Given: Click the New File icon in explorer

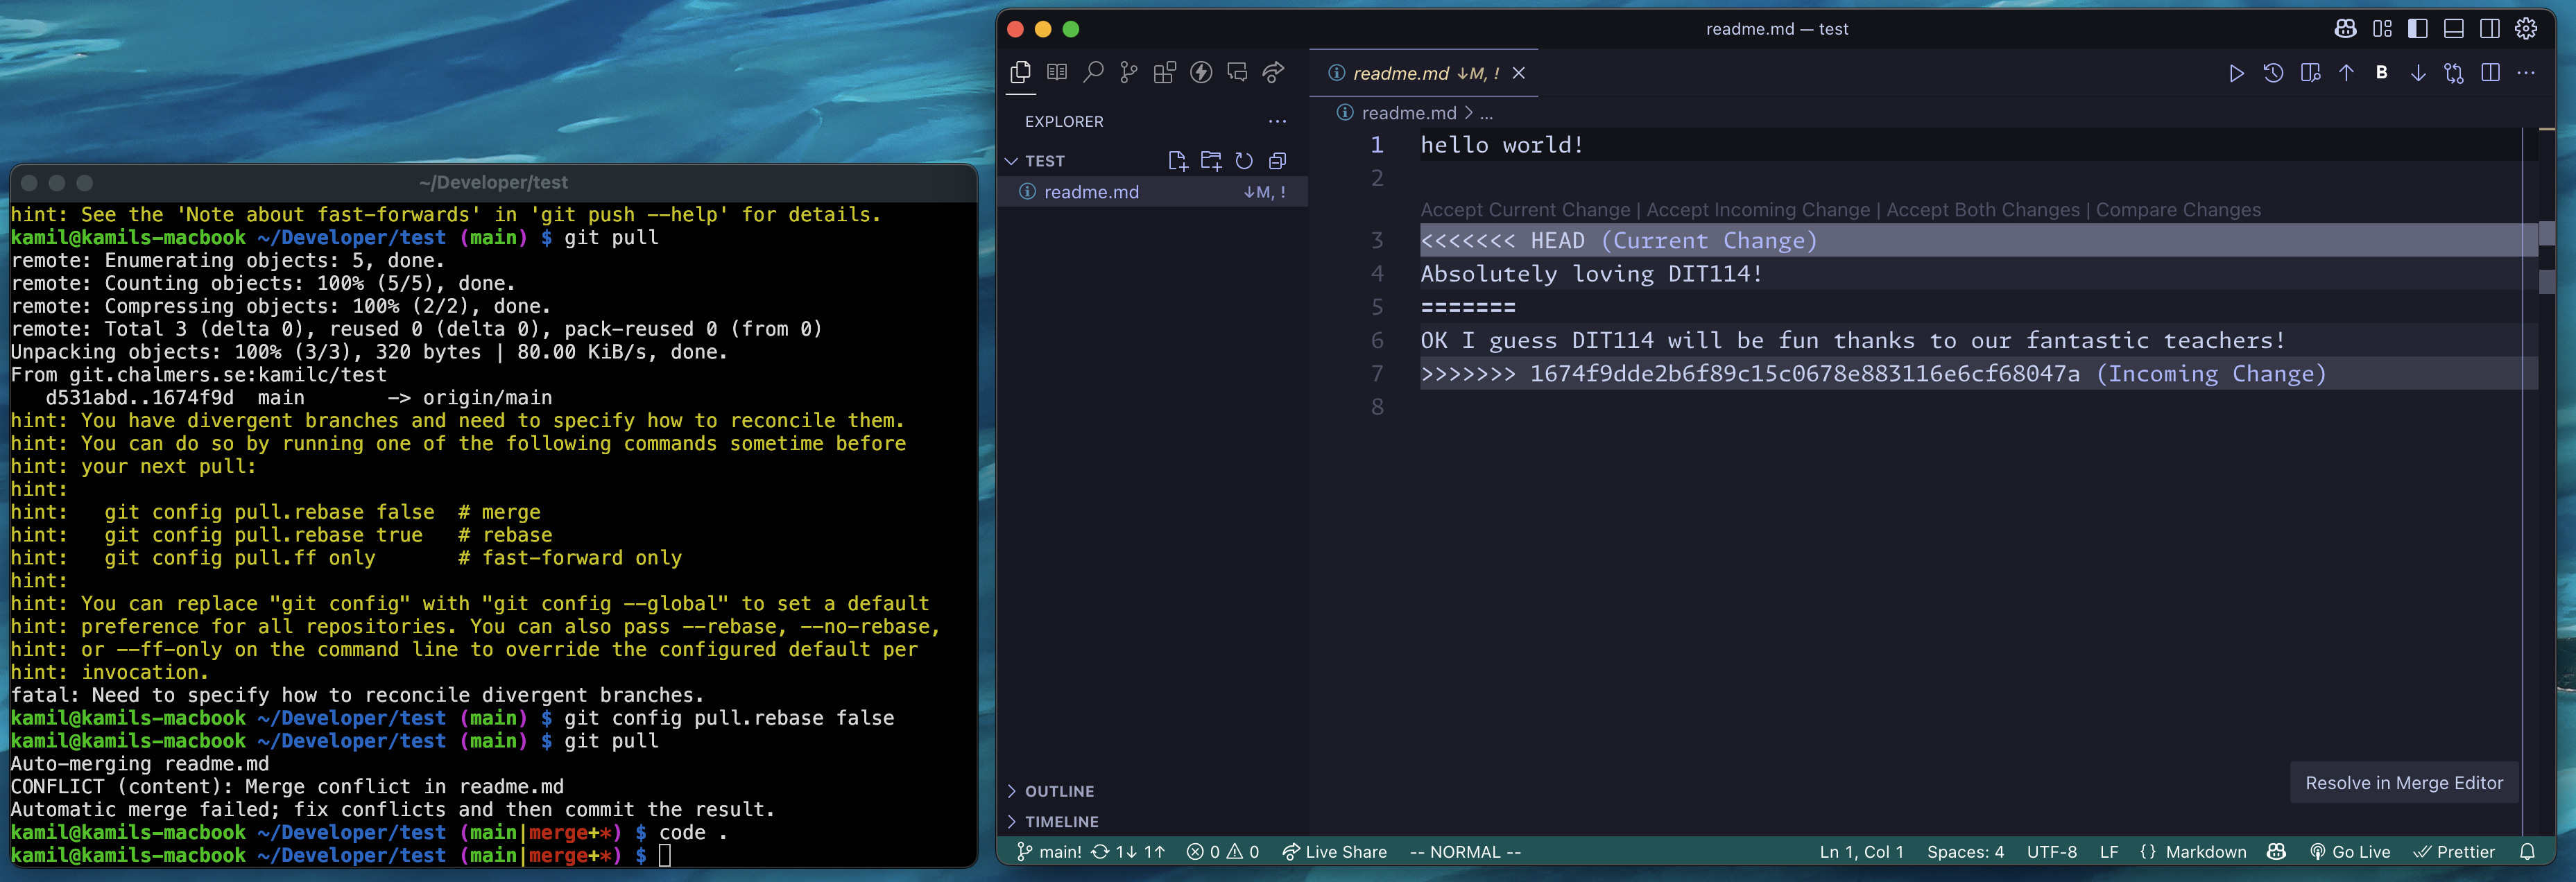Looking at the screenshot, I should click(1177, 160).
